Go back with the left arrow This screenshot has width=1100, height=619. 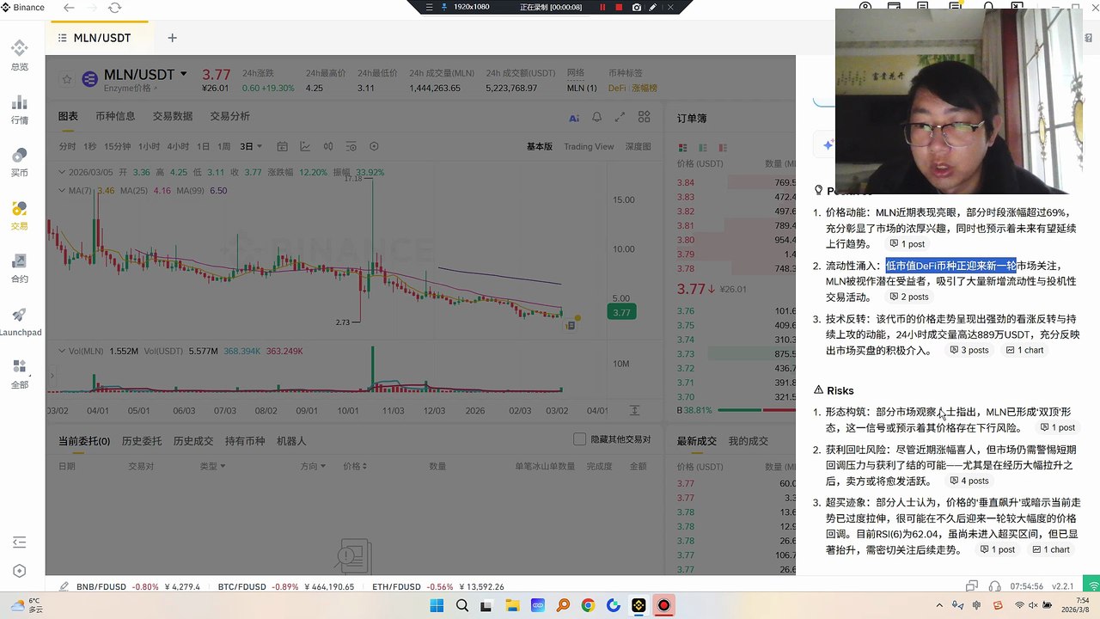tap(69, 8)
